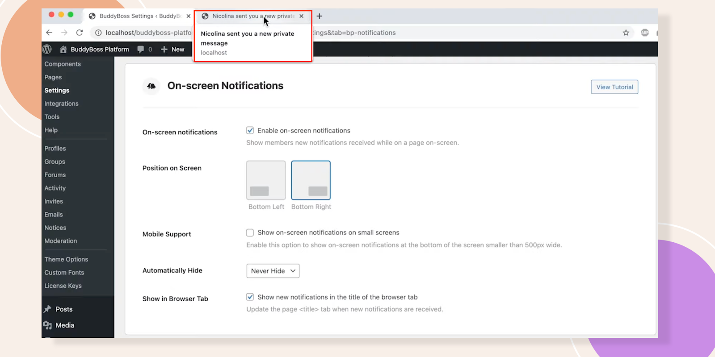Click the Bottom Right label text
The width and height of the screenshot is (715, 357).
(x=311, y=207)
